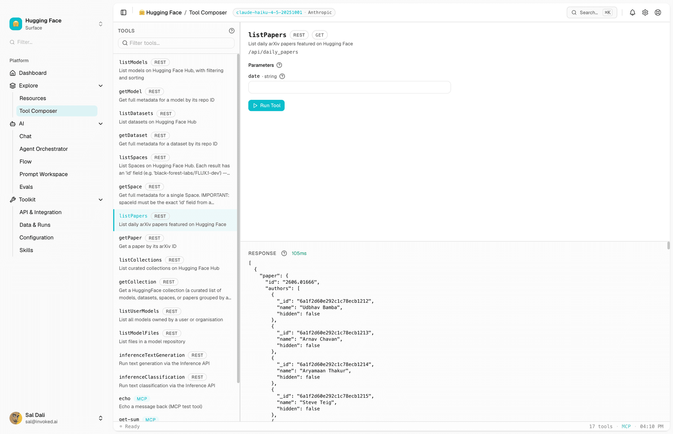The image size is (673, 434).
Task: Click the Response help icon
Action: tap(284, 253)
